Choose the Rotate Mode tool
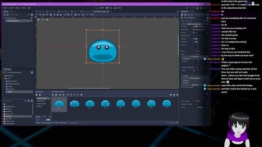This screenshot has height=147, width=262. pyautogui.click(x=44, y=15)
